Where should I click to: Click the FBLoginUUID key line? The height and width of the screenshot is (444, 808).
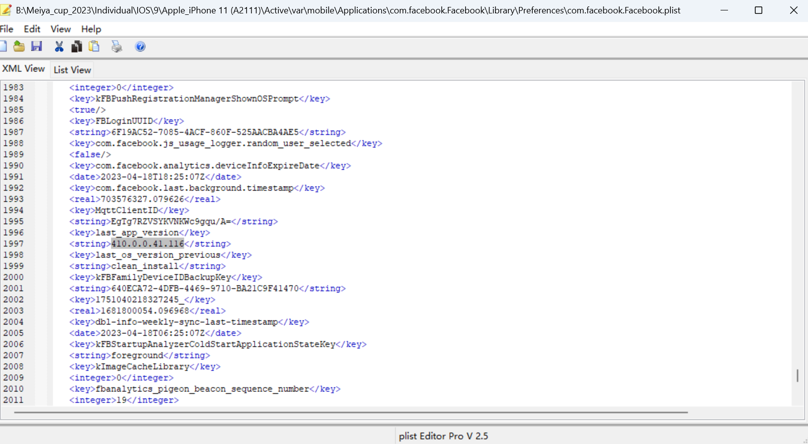click(127, 121)
